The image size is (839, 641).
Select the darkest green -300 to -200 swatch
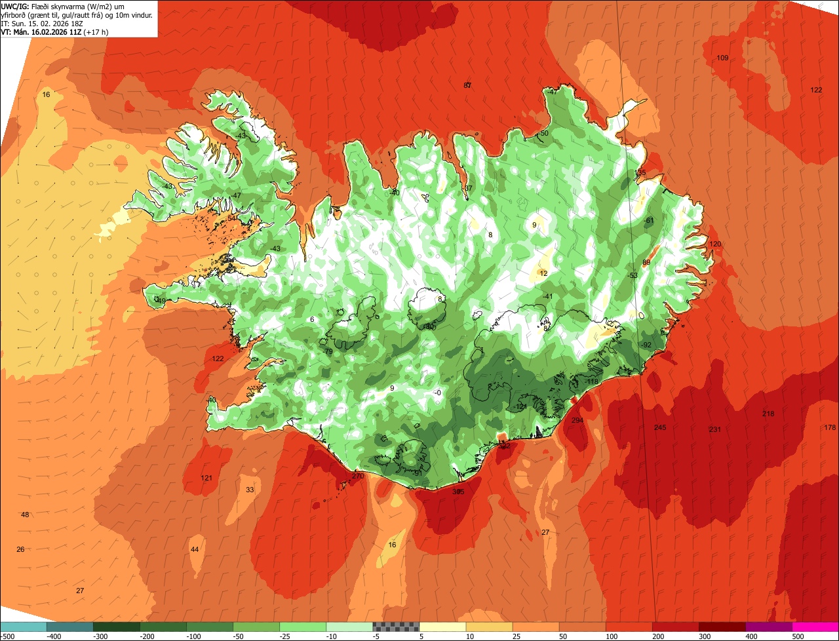click(117, 627)
